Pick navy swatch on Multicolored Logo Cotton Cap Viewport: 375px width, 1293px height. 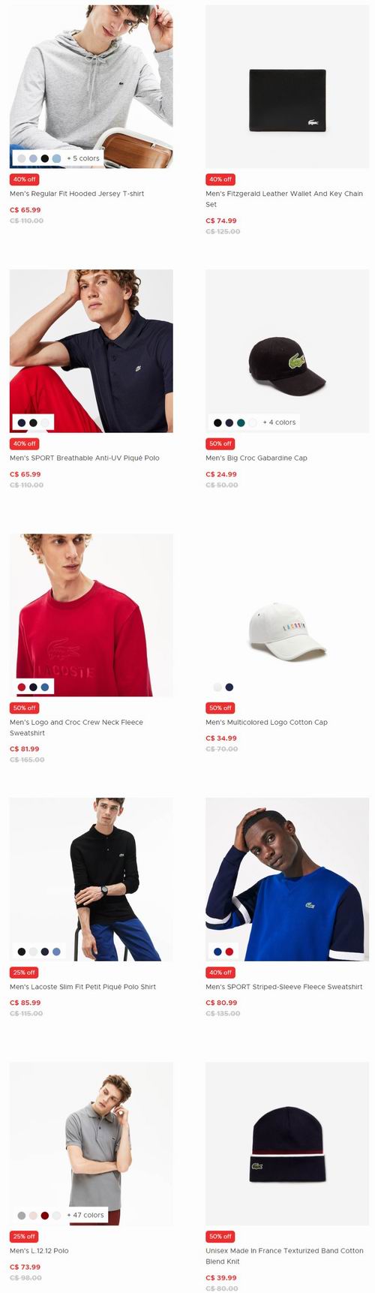click(x=229, y=687)
